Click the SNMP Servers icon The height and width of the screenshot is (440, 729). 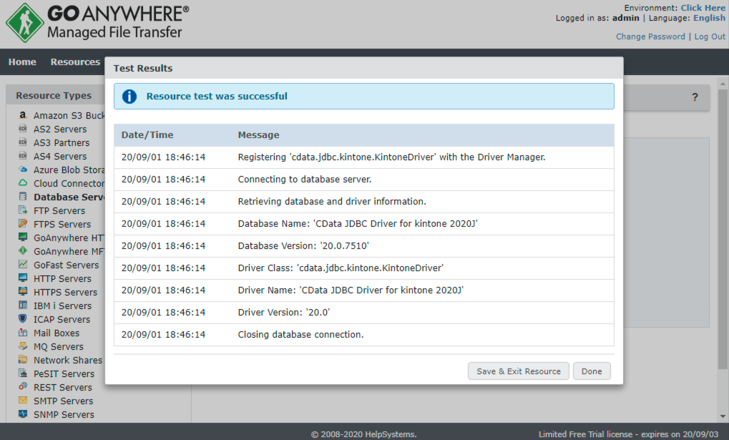click(x=23, y=414)
